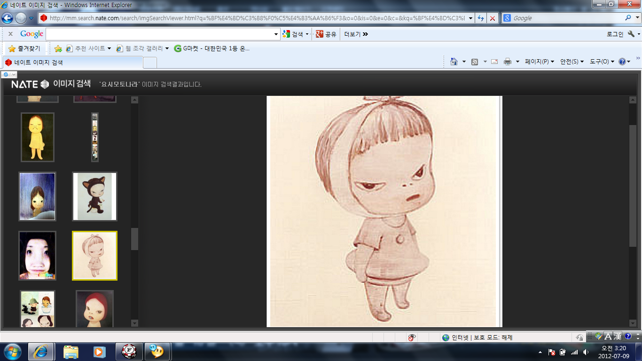
Task: Click the Read Mail envelope icon
Action: pyautogui.click(x=494, y=62)
